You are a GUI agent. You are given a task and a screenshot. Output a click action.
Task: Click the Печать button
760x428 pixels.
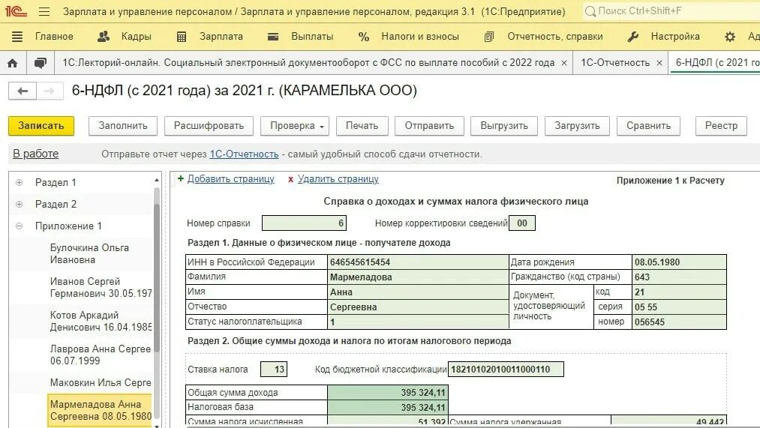[x=362, y=126]
